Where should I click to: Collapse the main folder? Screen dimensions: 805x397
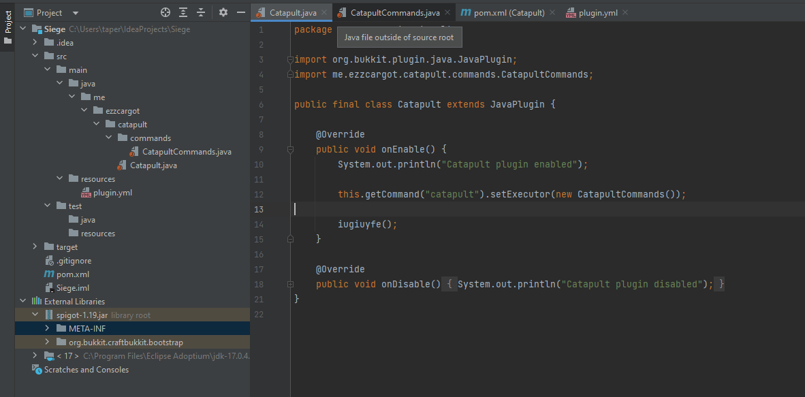point(47,70)
